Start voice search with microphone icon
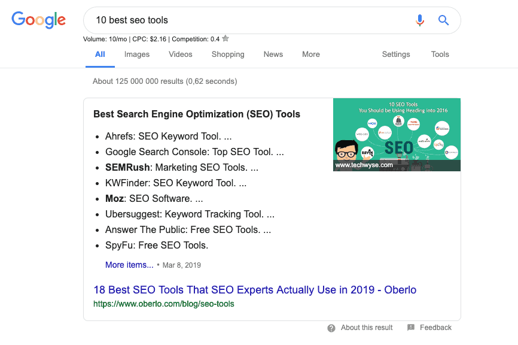 pos(419,20)
